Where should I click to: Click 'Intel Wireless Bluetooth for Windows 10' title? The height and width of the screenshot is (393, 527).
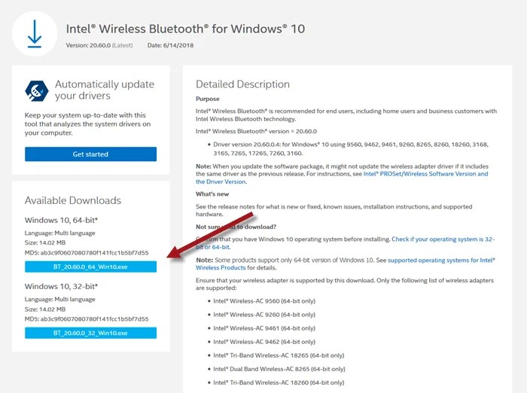click(185, 29)
